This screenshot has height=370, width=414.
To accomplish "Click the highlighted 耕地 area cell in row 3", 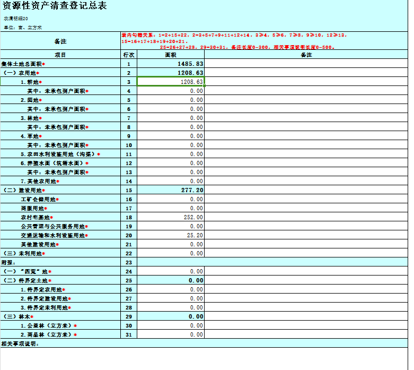I will click(x=171, y=82).
